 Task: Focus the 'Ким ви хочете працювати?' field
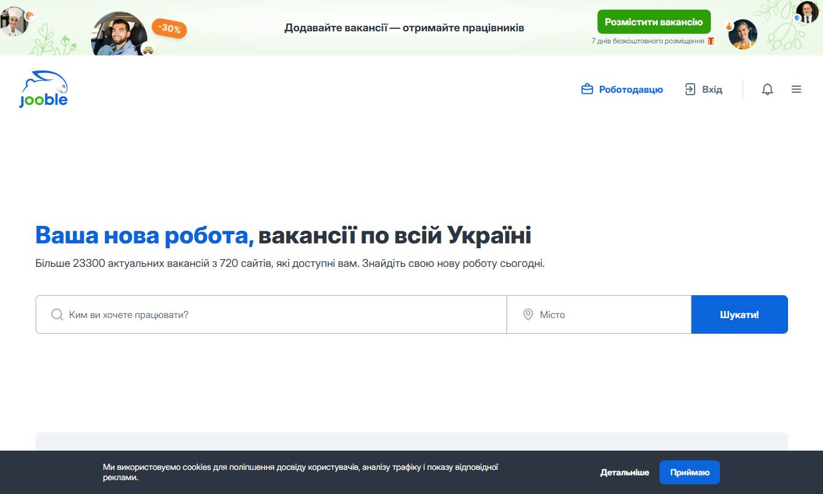(271, 314)
